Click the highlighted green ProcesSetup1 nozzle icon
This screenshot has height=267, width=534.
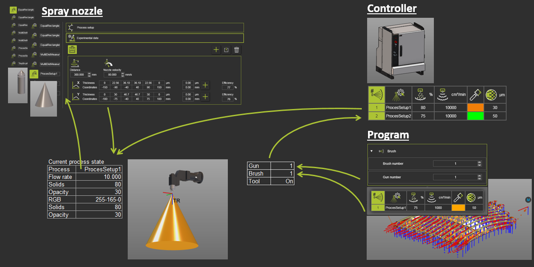(34, 73)
